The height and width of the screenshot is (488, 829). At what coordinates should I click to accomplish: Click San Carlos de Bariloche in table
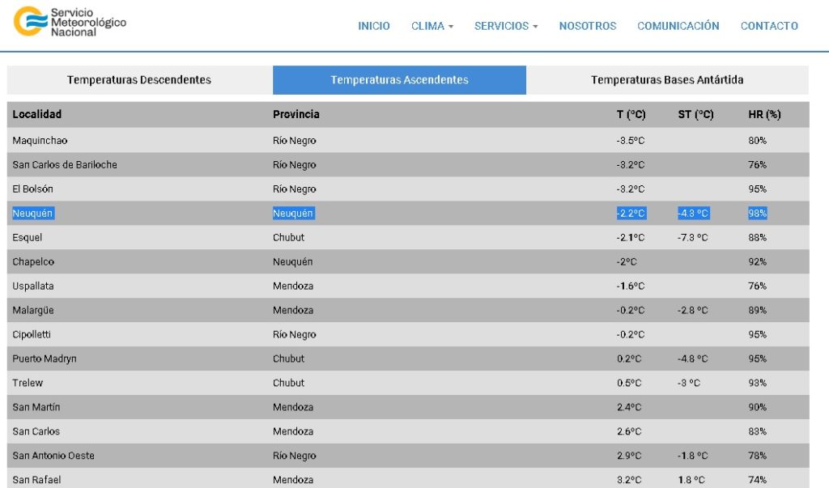pos(65,165)
